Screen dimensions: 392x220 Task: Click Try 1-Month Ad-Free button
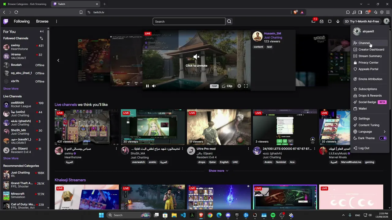pos(362,21)
